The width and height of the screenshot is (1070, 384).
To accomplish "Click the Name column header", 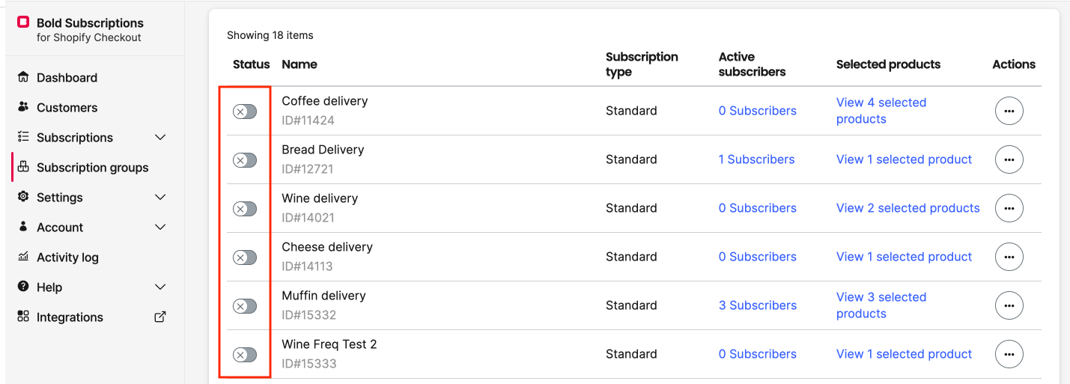I will pos(300,64).
